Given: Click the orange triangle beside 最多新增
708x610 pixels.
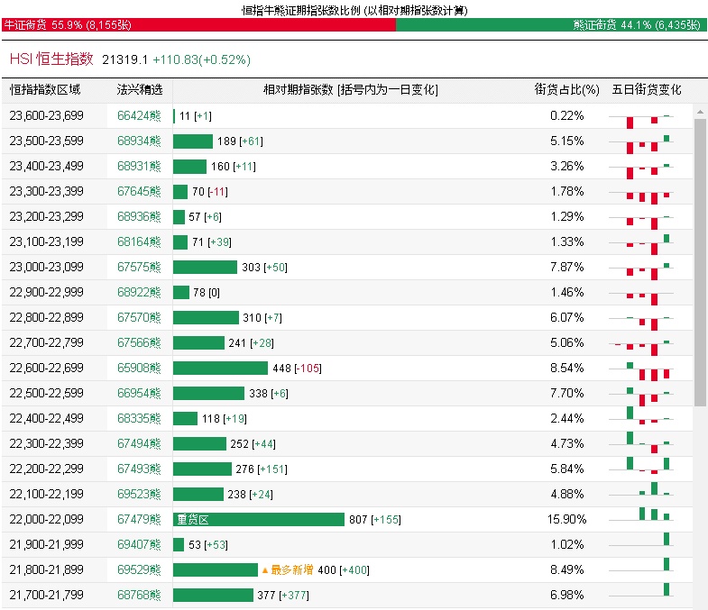Looking at the screenshot, I should (x=265, y=570).
